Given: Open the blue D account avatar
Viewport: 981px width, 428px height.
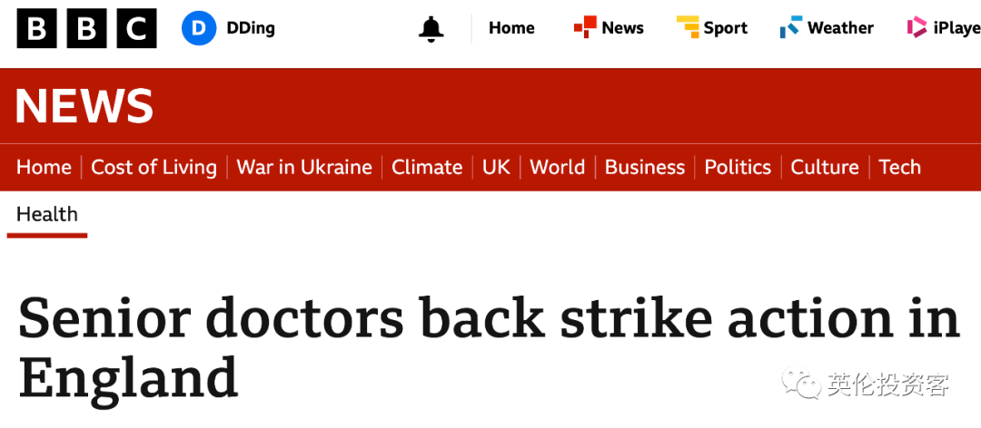Looking at the screenshot, I should coord(199,28).
